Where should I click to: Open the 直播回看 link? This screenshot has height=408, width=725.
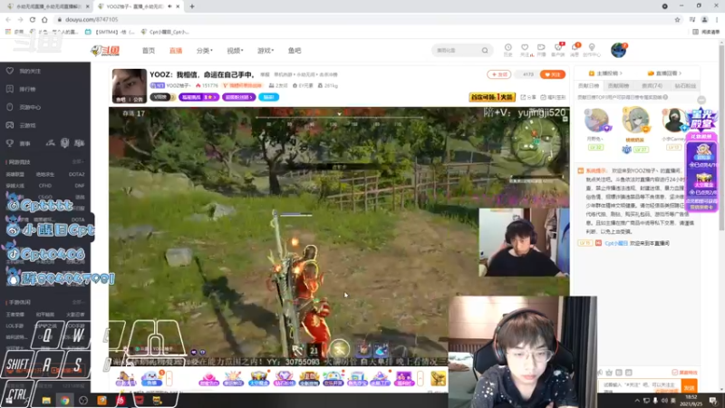664,73
